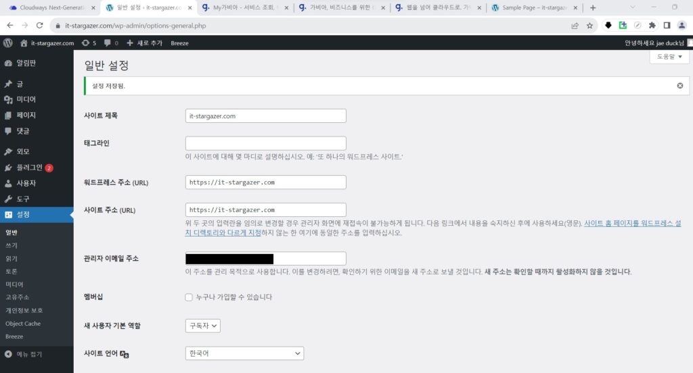Image resolution: width=693 pixels, height=373 pixels.
Task: Select 일반 settings submenu
Action: (x=12, y=232)
